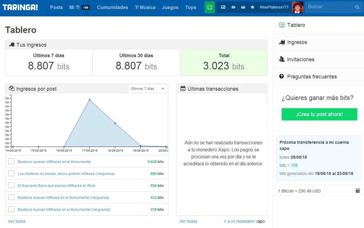Click the eye icon in top bar

pyautogui.click(x=233, y=7)
